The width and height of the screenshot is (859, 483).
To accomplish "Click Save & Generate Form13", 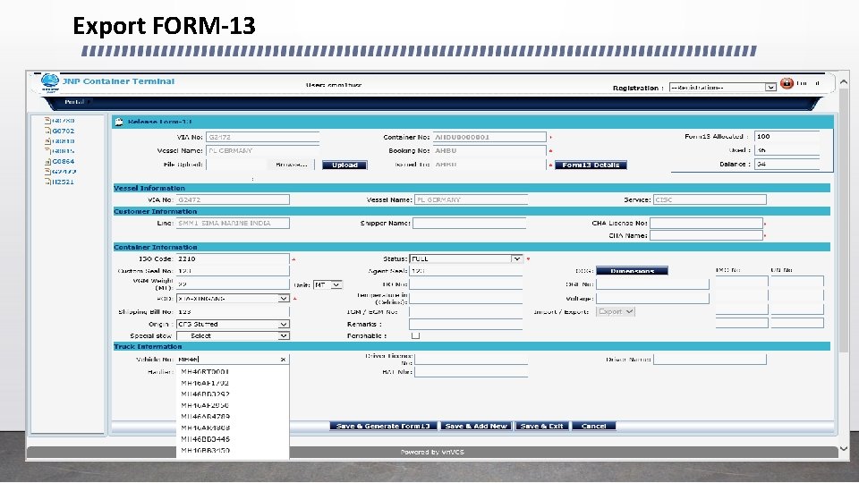I will (384, 426).
